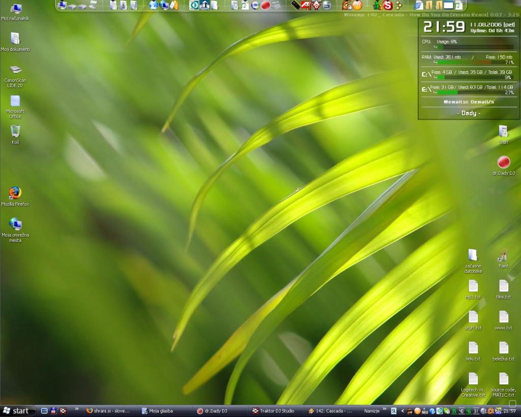Viewport: 521px width, 417px height.
Task: Click the E:\ drive usage row
Action: click(x=469, y=90)
